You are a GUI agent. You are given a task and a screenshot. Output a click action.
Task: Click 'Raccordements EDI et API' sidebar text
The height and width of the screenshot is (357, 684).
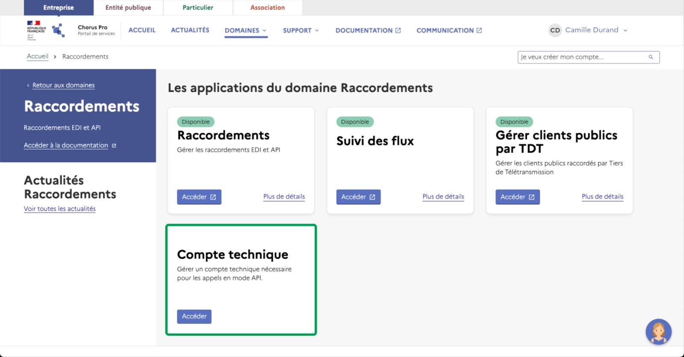[x=62, y=128]
